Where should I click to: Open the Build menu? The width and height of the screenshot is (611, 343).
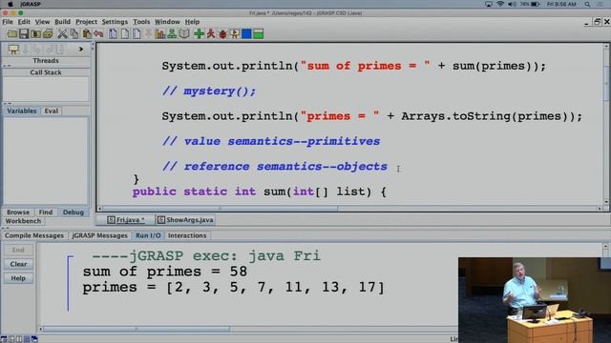(x=62, y=22)
